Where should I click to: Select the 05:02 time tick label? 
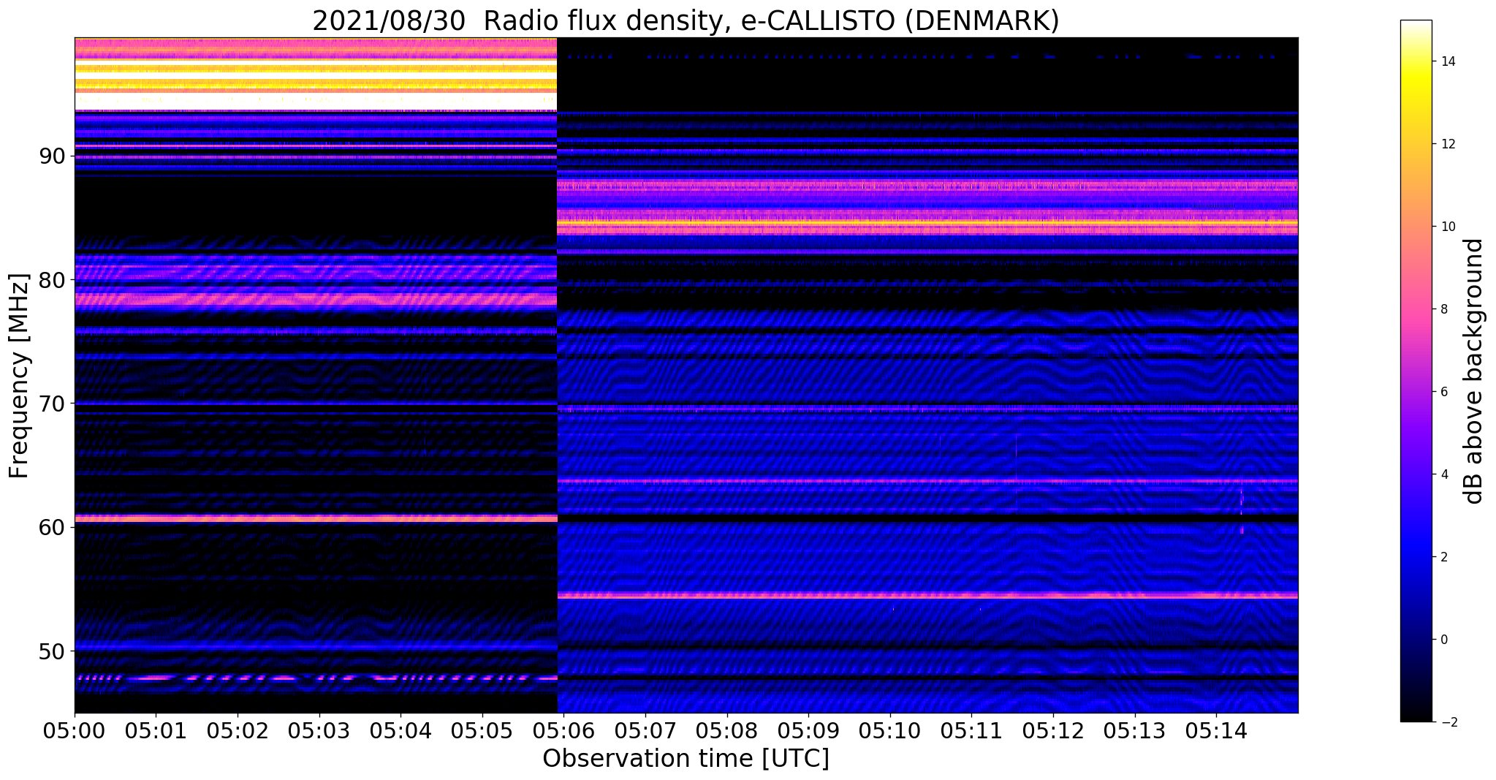coord(238,730)
